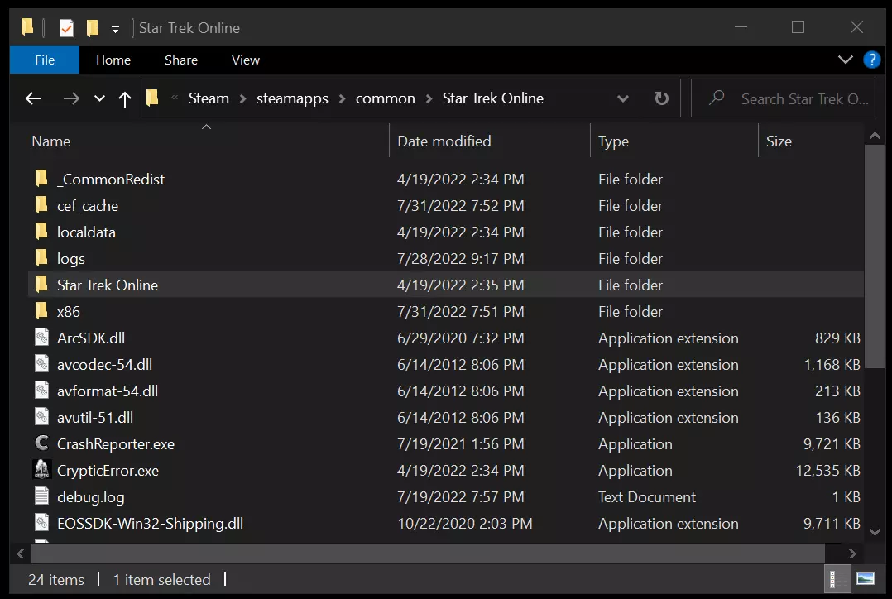This screenshot has width=892, height=599.
Task: Navigate to steamapps in breadcrumb path
Action: click(292, 98)
